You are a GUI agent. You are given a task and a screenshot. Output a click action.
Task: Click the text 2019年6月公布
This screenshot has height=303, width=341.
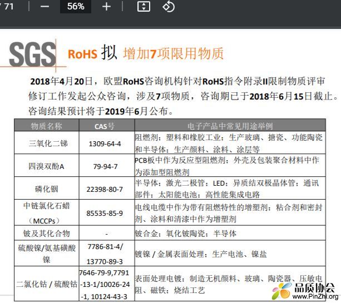[x=136, y=111]
